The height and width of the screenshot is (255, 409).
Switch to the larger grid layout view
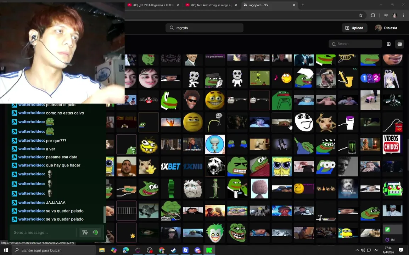[389, 44]
